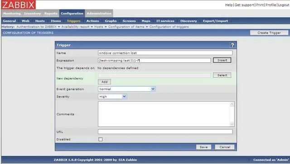
Task: Open the trigger help question mark icon
Action: (x=232, y=45)
